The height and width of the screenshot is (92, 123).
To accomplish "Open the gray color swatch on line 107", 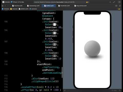I will click(55, 44).
